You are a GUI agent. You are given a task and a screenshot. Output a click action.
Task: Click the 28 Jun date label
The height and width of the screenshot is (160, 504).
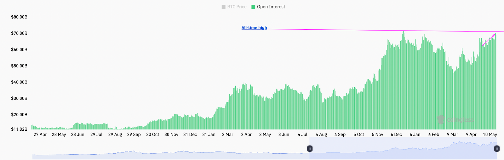click(x=77, y=134)
